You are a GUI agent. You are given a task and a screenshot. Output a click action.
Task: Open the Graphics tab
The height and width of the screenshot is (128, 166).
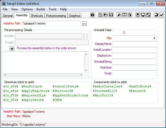pos(75,16)
